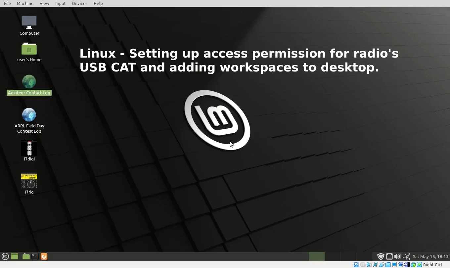Open the Linux Mint start menu
The width and height of the screenshot is (450, 268).
(x=5, y=256)
